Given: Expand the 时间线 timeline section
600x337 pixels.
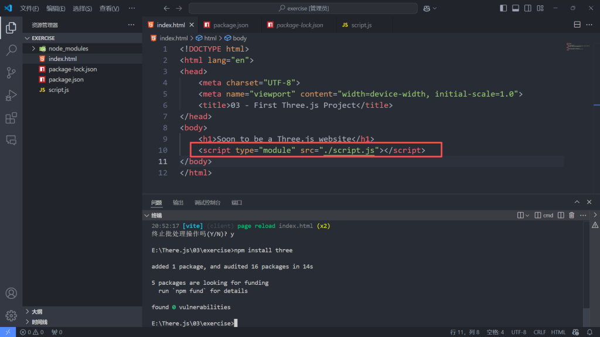Looking at the screenshot, I should click(27, 322).
